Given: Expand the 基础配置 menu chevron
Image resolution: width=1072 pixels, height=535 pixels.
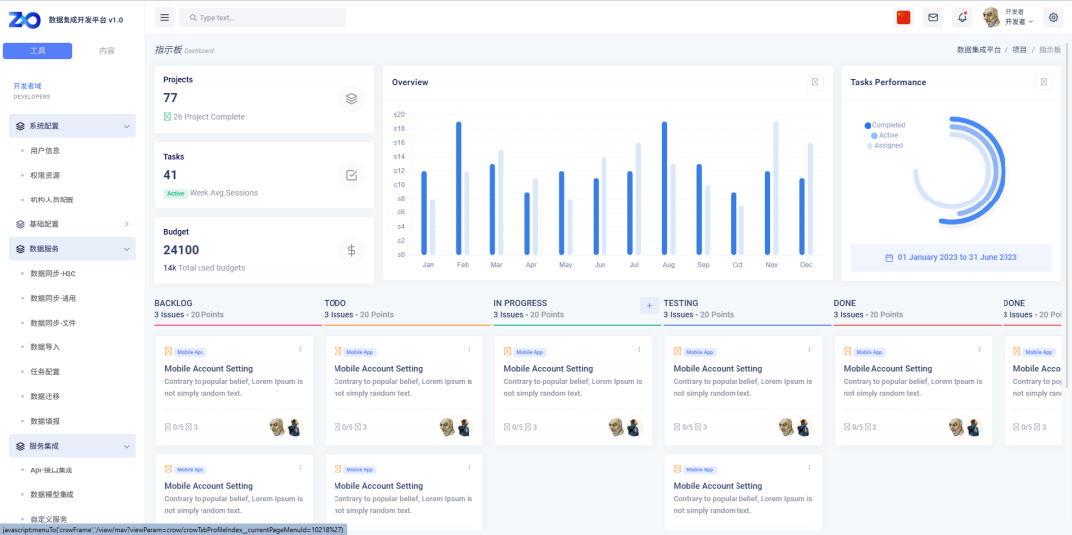Looking at the screenshot, I should pos(126,224).
